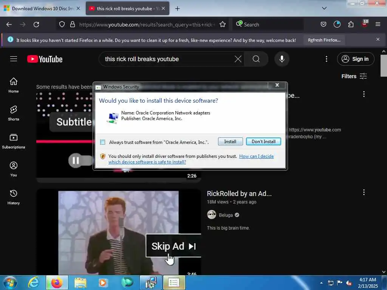Open History in YouTube sidebar

click(14, 197)
